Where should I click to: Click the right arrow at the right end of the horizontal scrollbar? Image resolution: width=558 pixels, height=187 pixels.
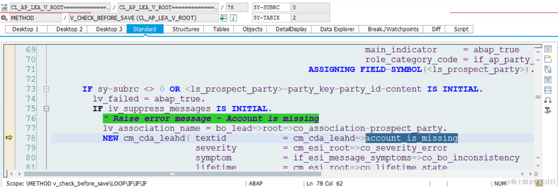[530, 174]
